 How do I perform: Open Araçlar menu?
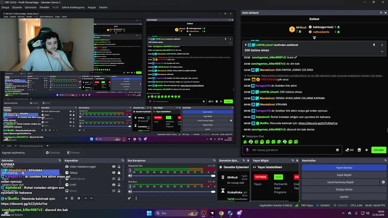[92, 7]
